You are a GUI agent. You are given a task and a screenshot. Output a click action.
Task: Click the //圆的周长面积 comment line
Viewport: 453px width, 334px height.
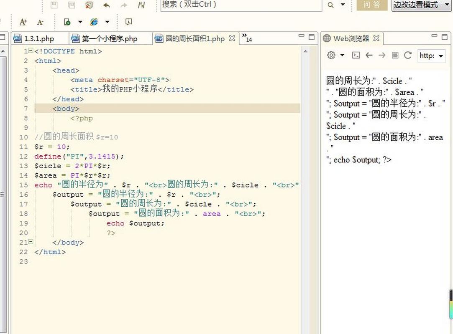[76, 137]
